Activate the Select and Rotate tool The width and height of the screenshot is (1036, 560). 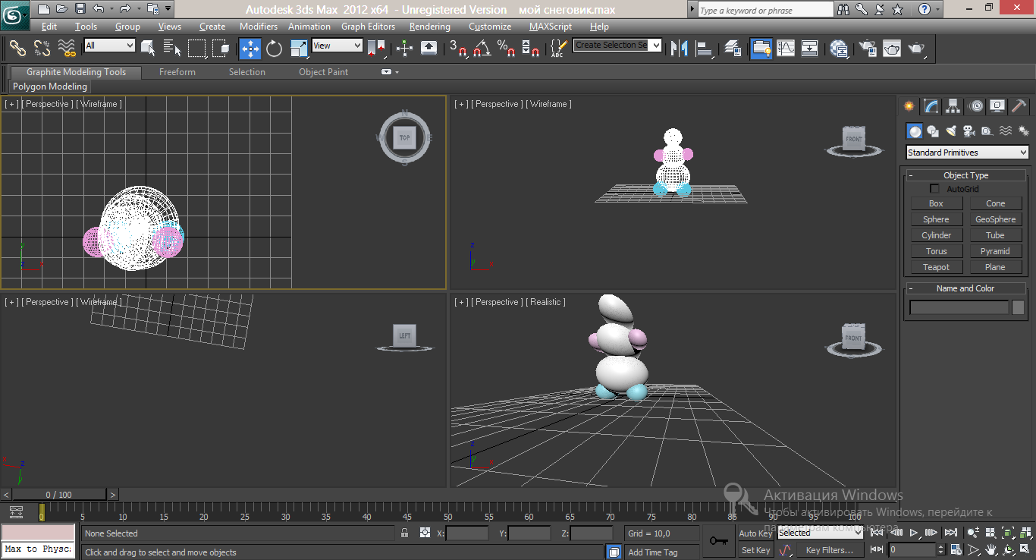[274, 49]
